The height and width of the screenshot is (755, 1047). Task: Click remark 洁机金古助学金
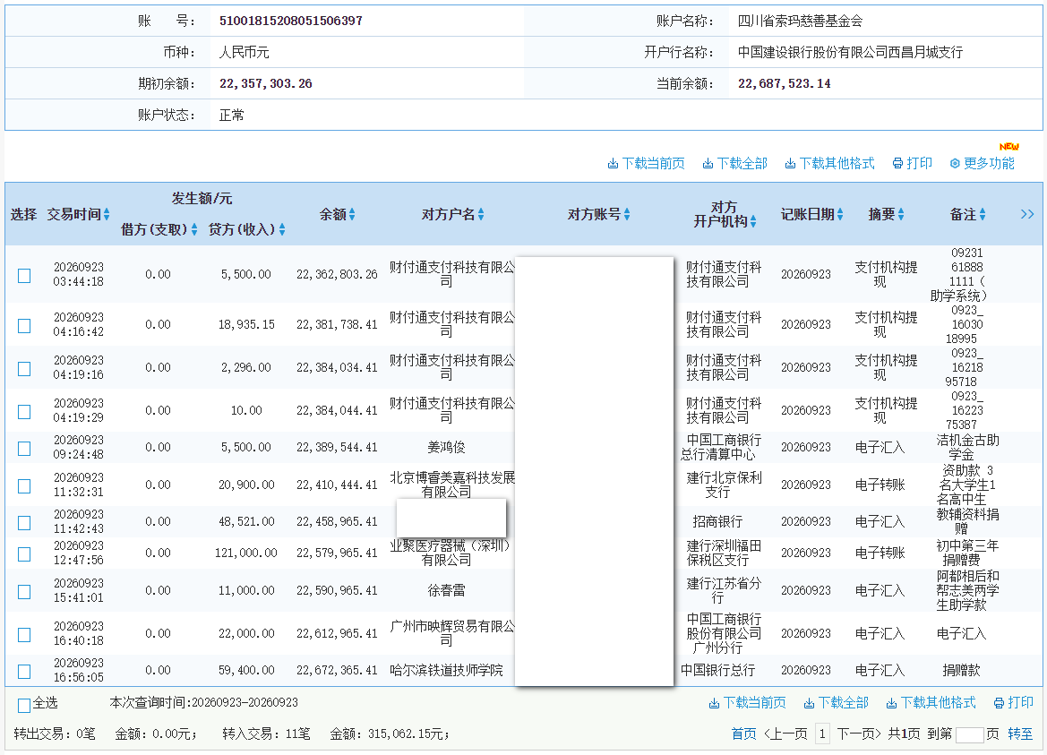[967, 447]
